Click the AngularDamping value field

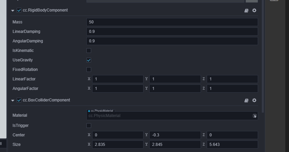[172, 41]
